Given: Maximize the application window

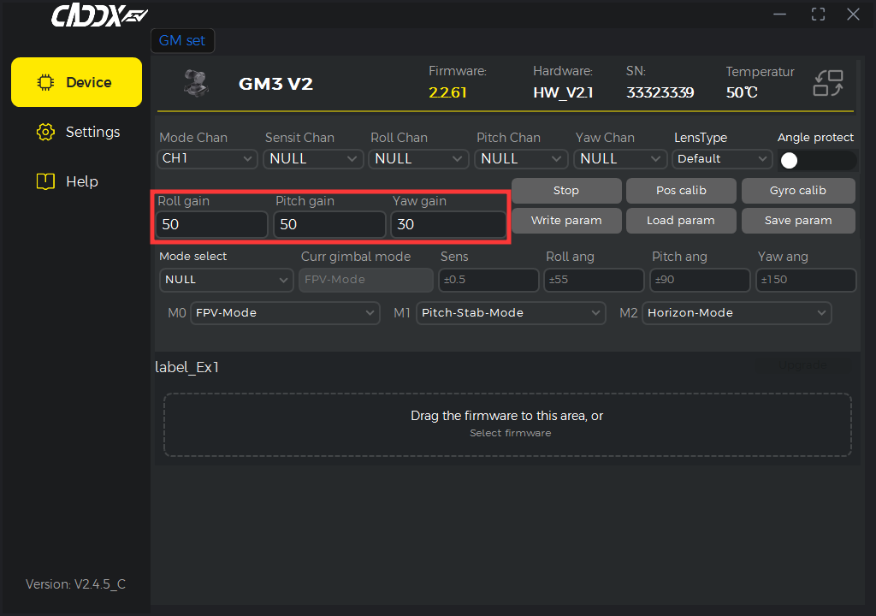Looking at the screenshot, I should (818, 15).
